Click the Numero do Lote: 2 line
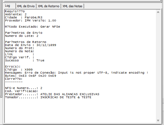Viewport: 164px width, 125px height. click(x=22, y=36)
